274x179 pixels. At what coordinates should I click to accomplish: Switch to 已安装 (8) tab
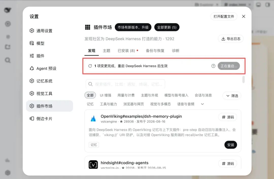point(128,51)
